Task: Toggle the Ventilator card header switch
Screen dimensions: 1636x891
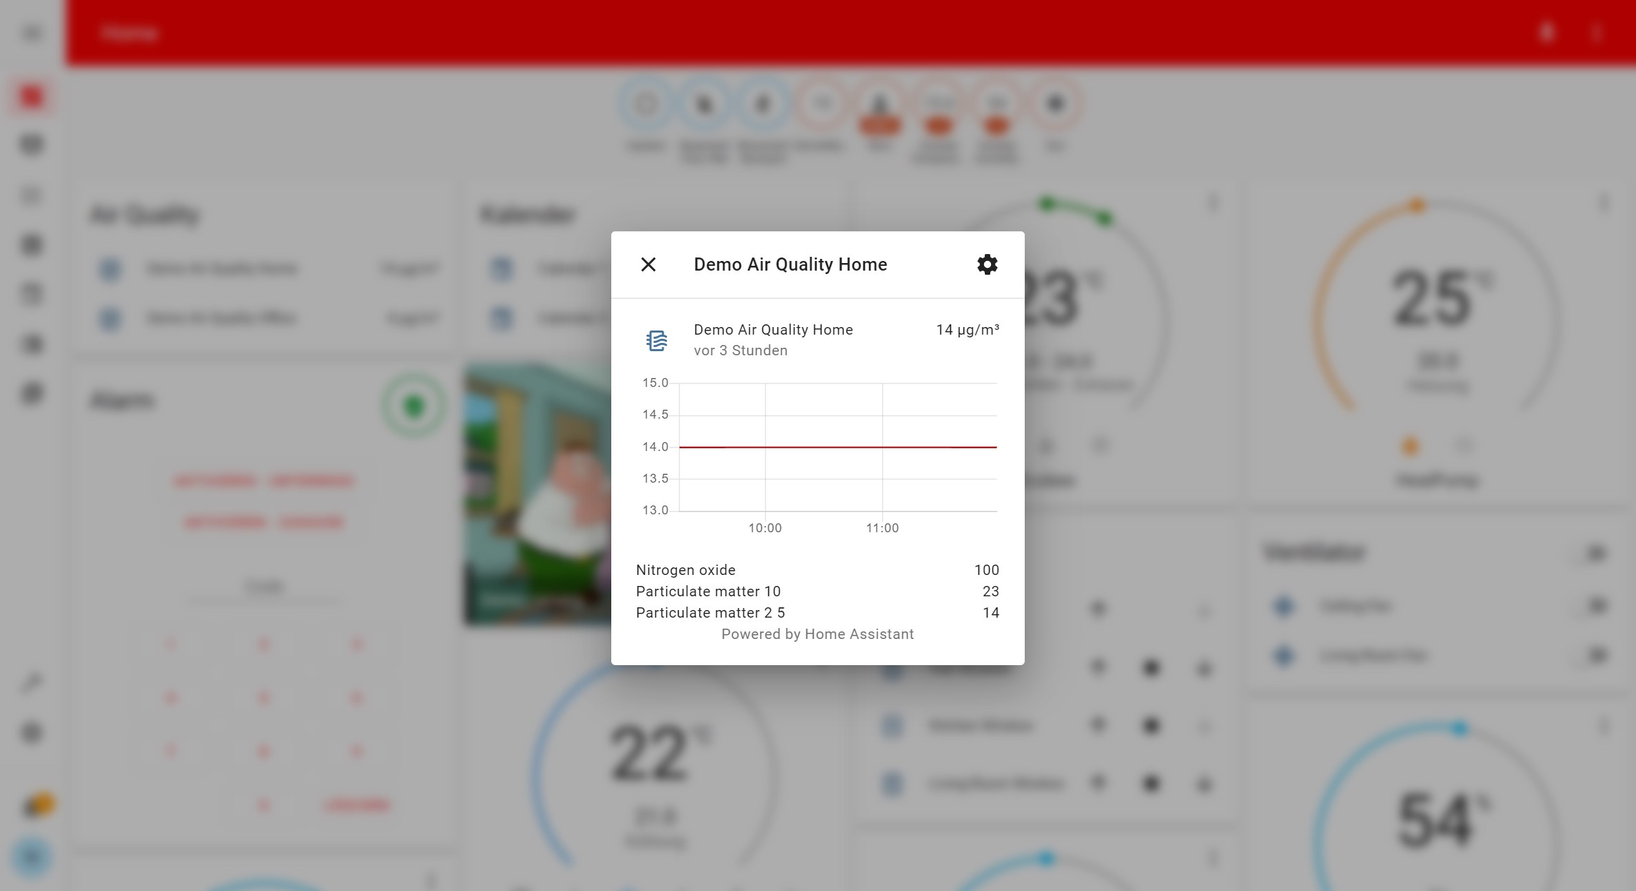Action: coord(1595,553)
